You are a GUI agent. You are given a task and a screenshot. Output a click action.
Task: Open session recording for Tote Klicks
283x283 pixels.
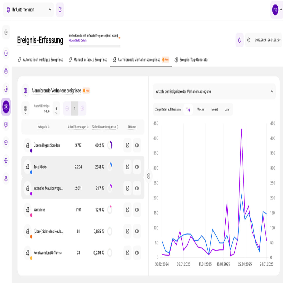[x=137, y=167]
